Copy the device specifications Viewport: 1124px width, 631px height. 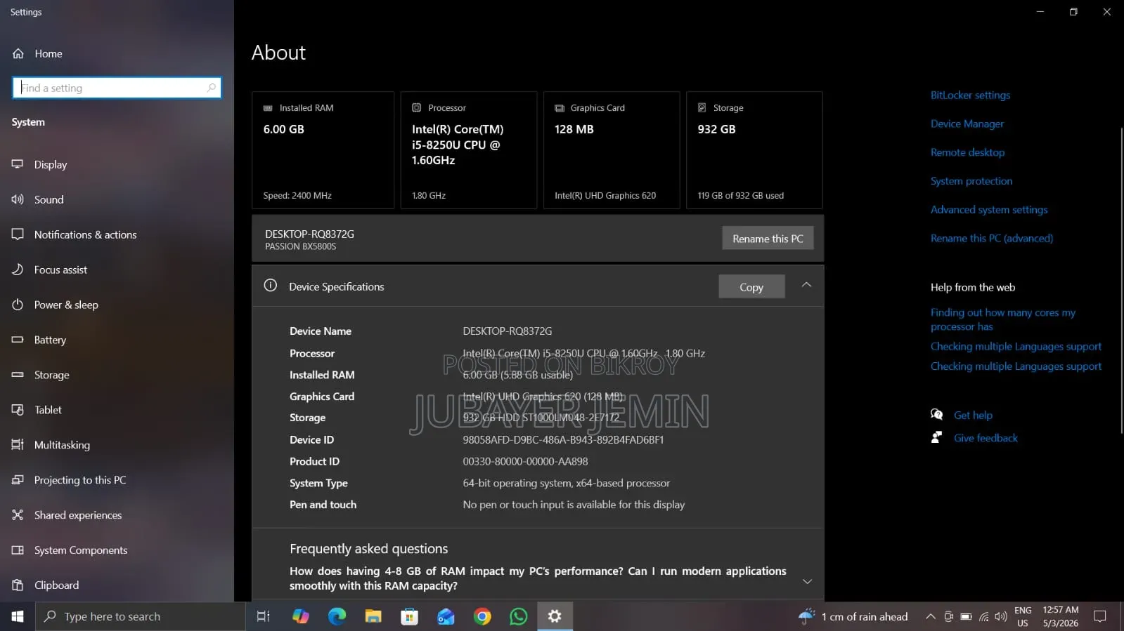click(x=751, y=286)
